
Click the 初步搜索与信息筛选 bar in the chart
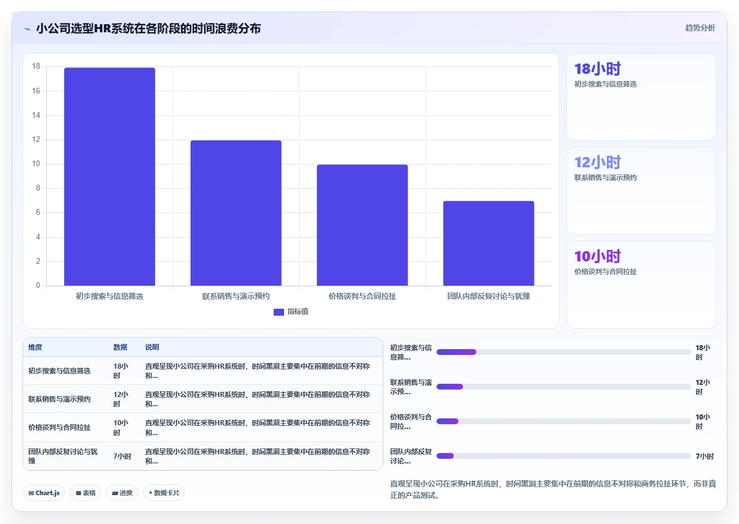pyautogui.click(x=110, y=177)
